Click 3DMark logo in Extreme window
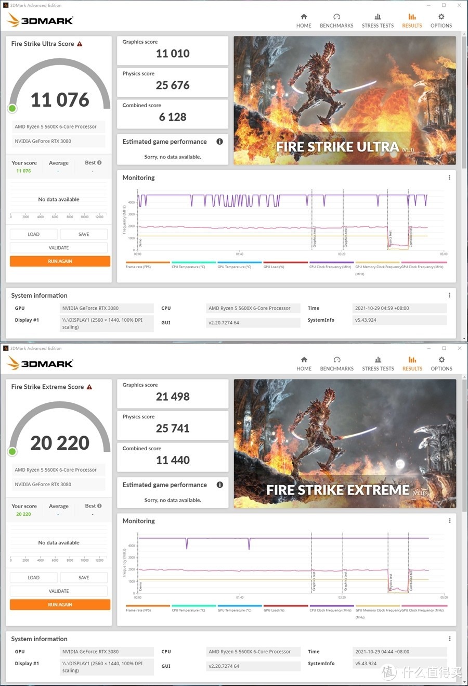468x686 pixels. point(40,363)
